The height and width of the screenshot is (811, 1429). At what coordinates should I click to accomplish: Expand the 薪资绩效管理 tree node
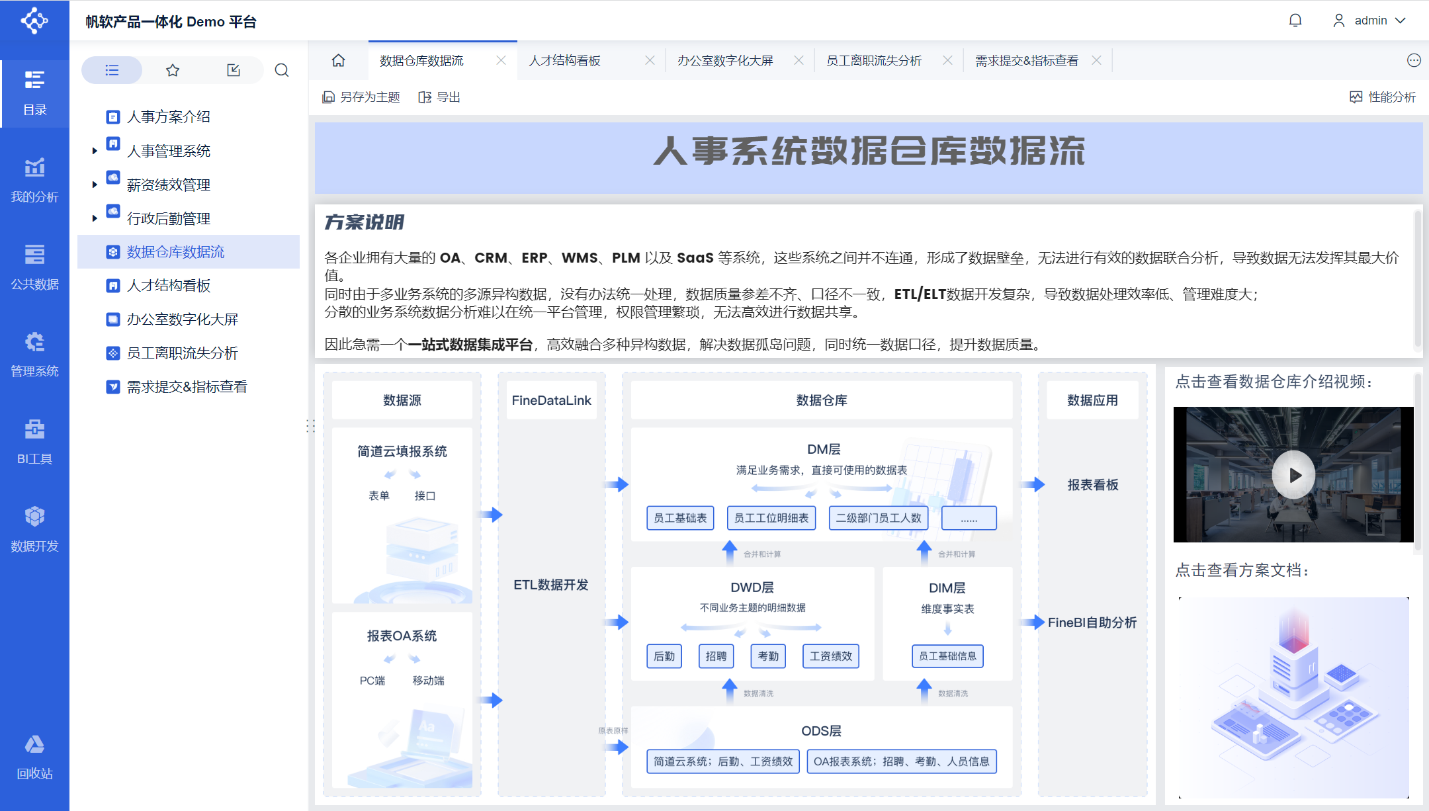95,185
